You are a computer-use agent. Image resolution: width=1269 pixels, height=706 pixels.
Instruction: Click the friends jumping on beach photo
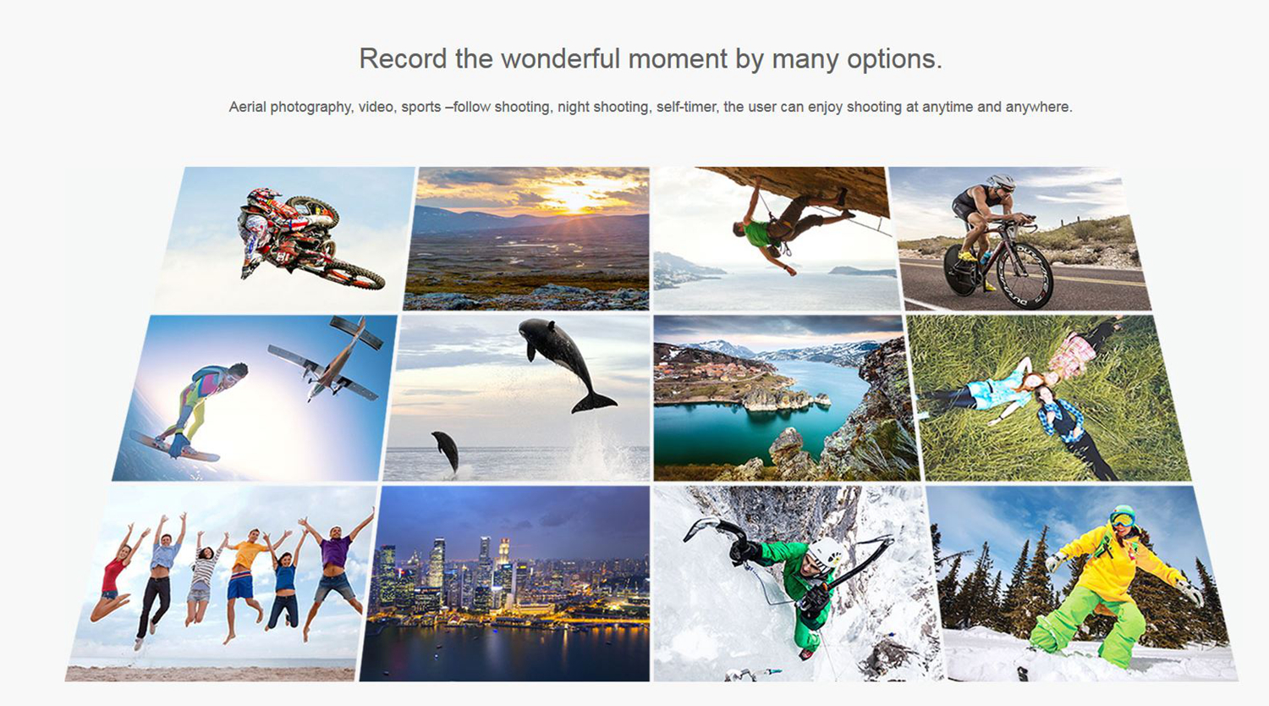[222, 583]
